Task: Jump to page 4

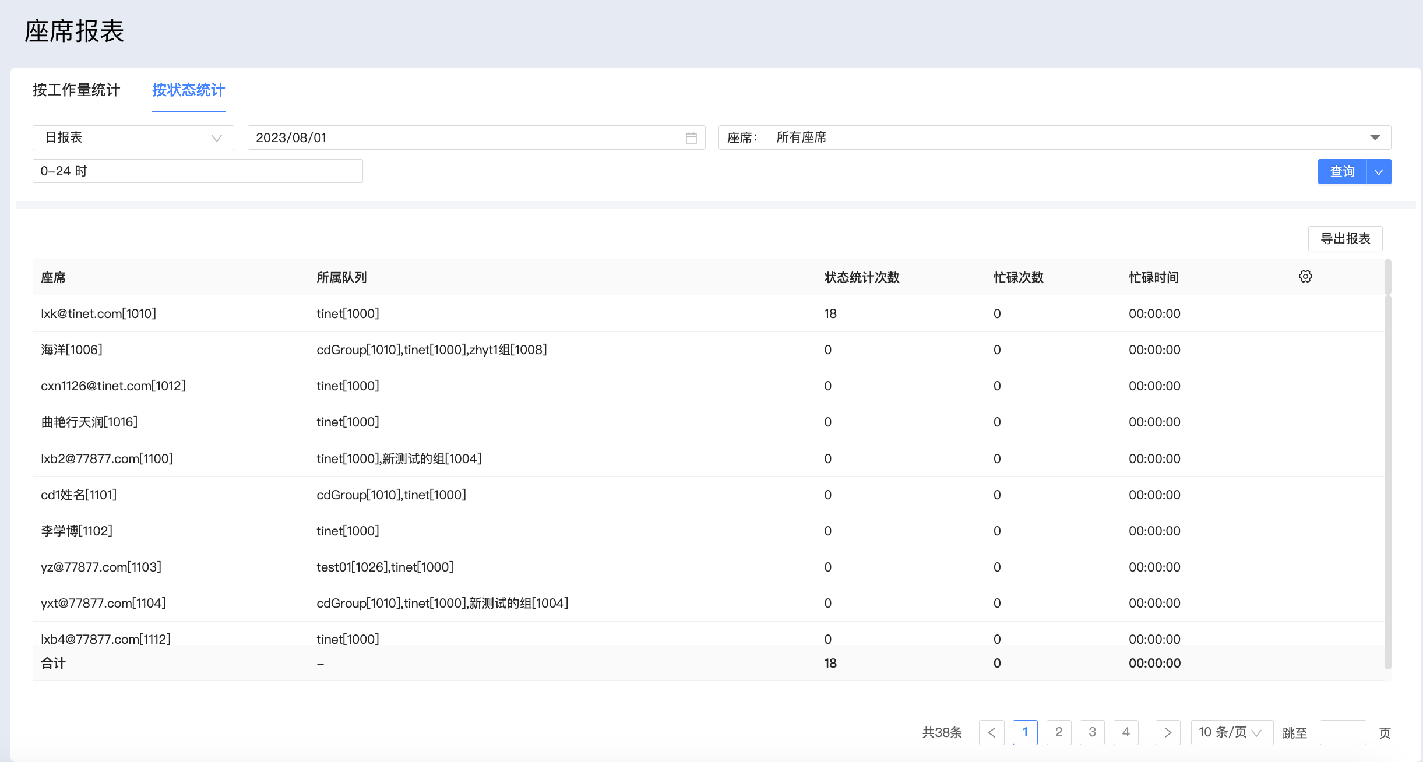Action: (x=1126, y=732)
